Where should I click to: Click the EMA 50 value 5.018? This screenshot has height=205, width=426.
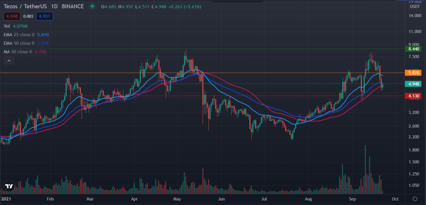[43, 43]
